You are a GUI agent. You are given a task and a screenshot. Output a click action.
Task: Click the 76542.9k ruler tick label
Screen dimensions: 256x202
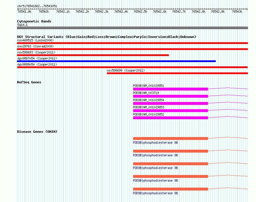click(218, 11)
